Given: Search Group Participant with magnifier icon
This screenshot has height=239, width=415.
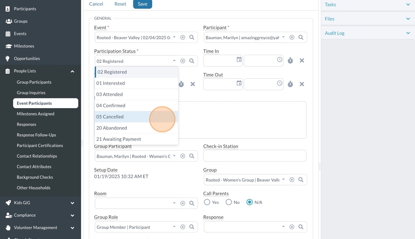Looking at the screenshot, I should tap(192, 156).
